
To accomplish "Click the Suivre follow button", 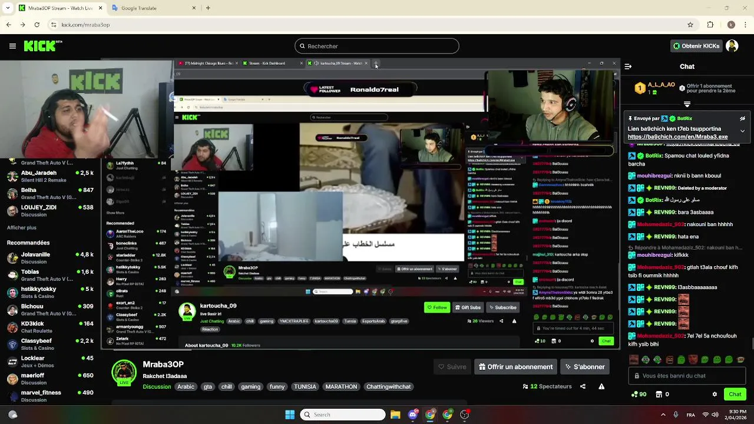I will (452, 367).
